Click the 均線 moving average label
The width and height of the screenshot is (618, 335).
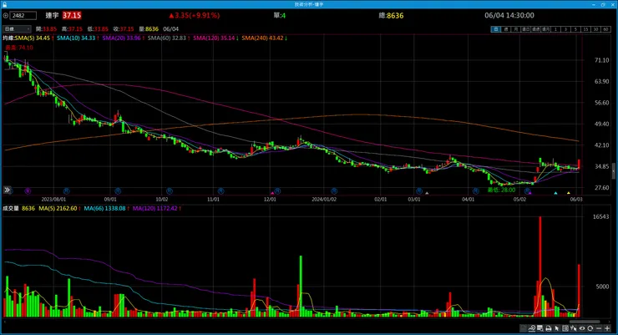coord(8,38)
